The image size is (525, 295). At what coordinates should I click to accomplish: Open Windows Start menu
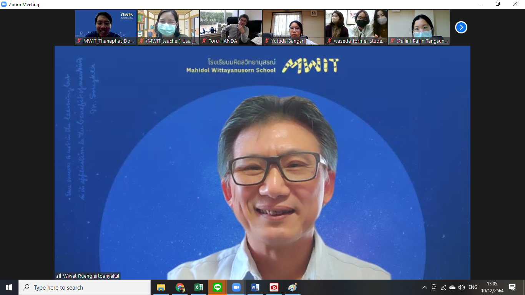coord(9,287)
